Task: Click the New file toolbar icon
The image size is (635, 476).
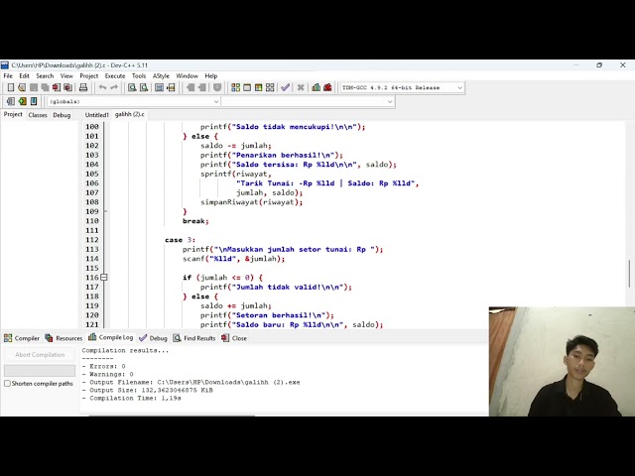Action: point(11,87)
